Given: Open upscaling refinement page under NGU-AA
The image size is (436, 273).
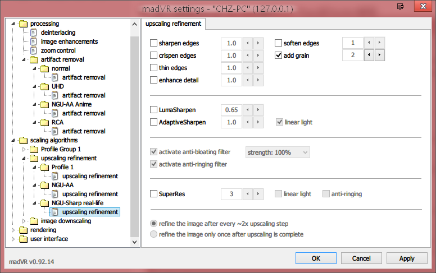Looking at the screenshot, I should (x=90, y=194).
